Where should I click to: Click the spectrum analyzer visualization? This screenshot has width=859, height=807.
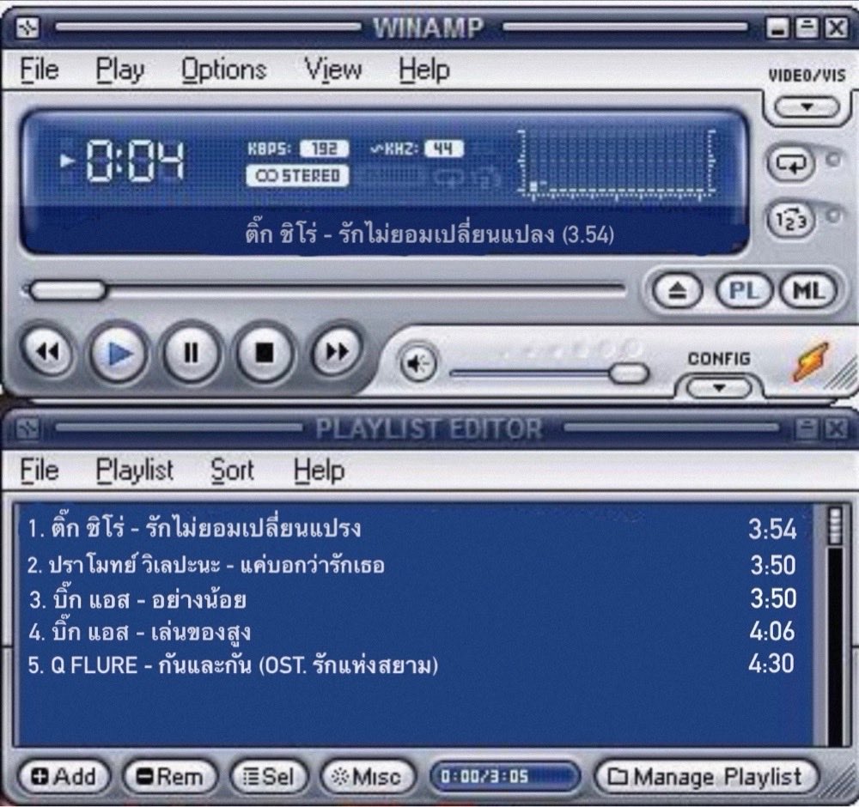618,164
